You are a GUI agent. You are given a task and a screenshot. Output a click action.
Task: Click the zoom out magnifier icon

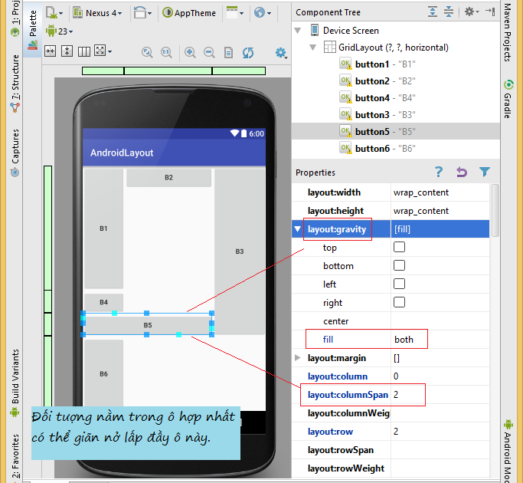coord(209,52)
